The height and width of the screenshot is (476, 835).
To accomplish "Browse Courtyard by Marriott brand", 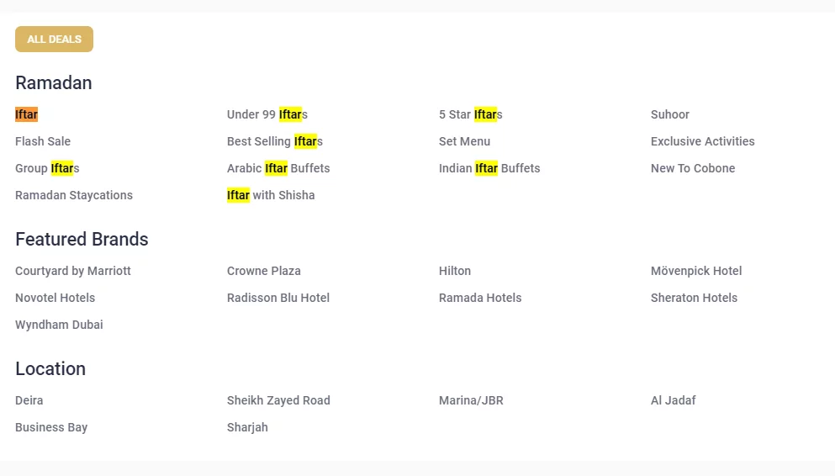I will (x=73, y=271).
